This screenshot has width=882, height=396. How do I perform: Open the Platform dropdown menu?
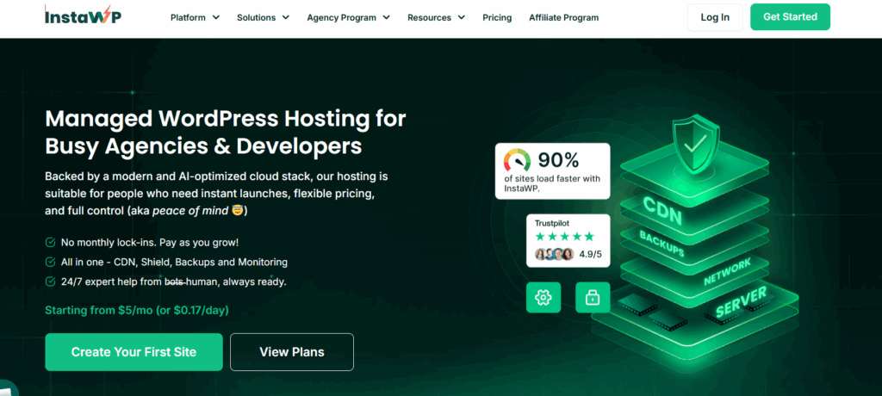(195, 17)
